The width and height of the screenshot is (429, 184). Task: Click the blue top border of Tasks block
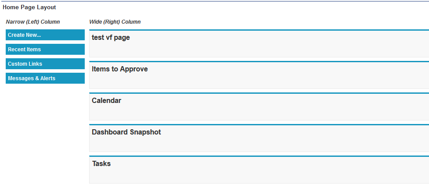click(x=259, y=156)
